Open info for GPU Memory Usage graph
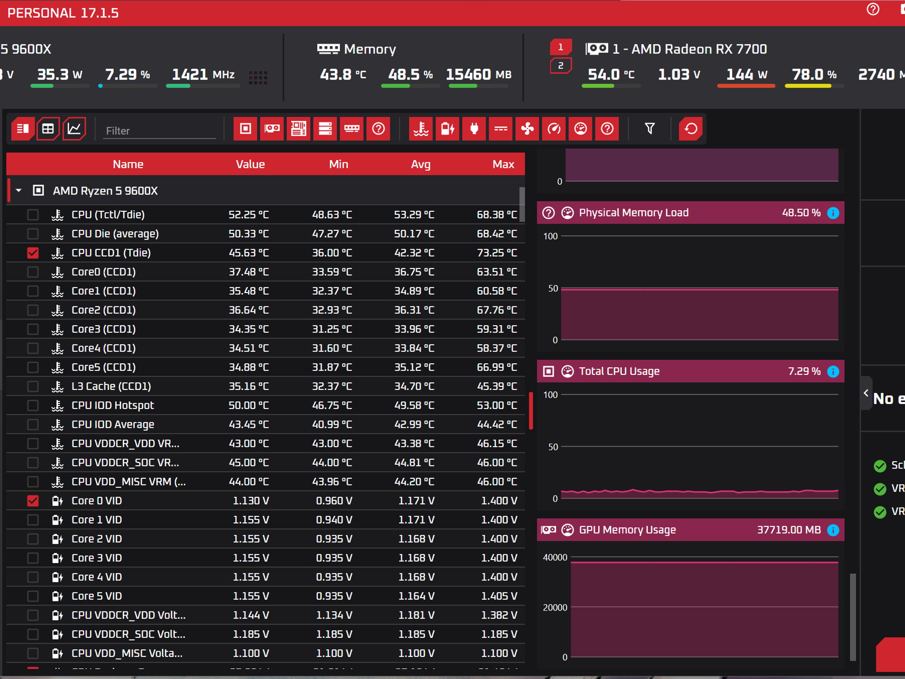Viewport: 905px width, 679px height. [833, 530]
